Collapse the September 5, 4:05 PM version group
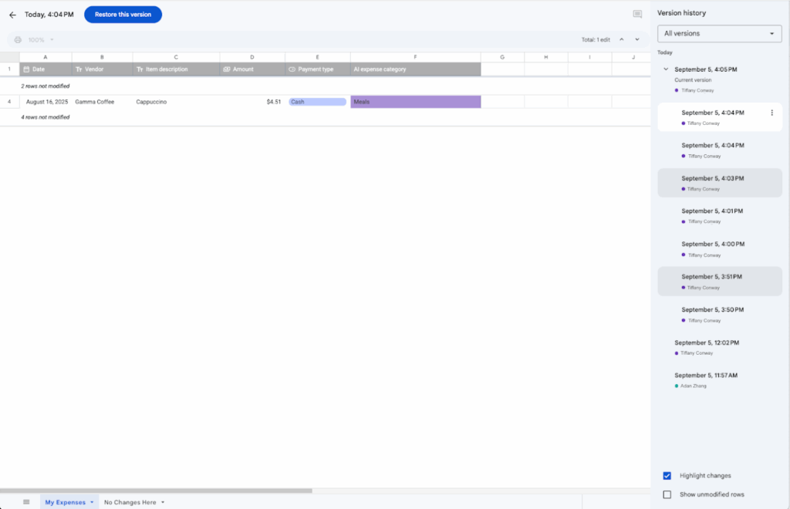790x509 pixels. tap(666, 69)
